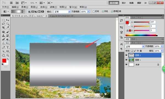Select the Hand tool
The image size is (165, 99).
pos(4,55)
